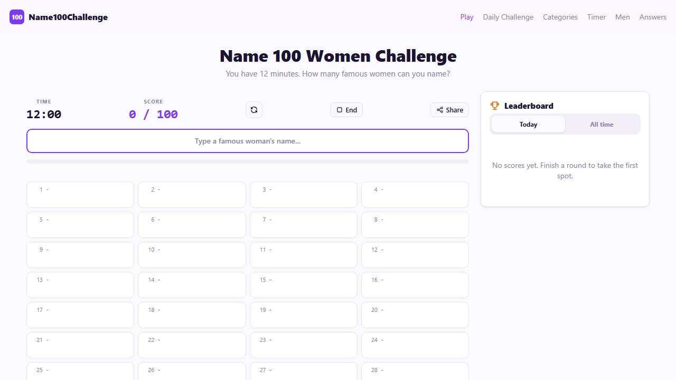Click the Name 100 Women Challenge heading
This screenshot has height=380, width=676.
(338, 56)
